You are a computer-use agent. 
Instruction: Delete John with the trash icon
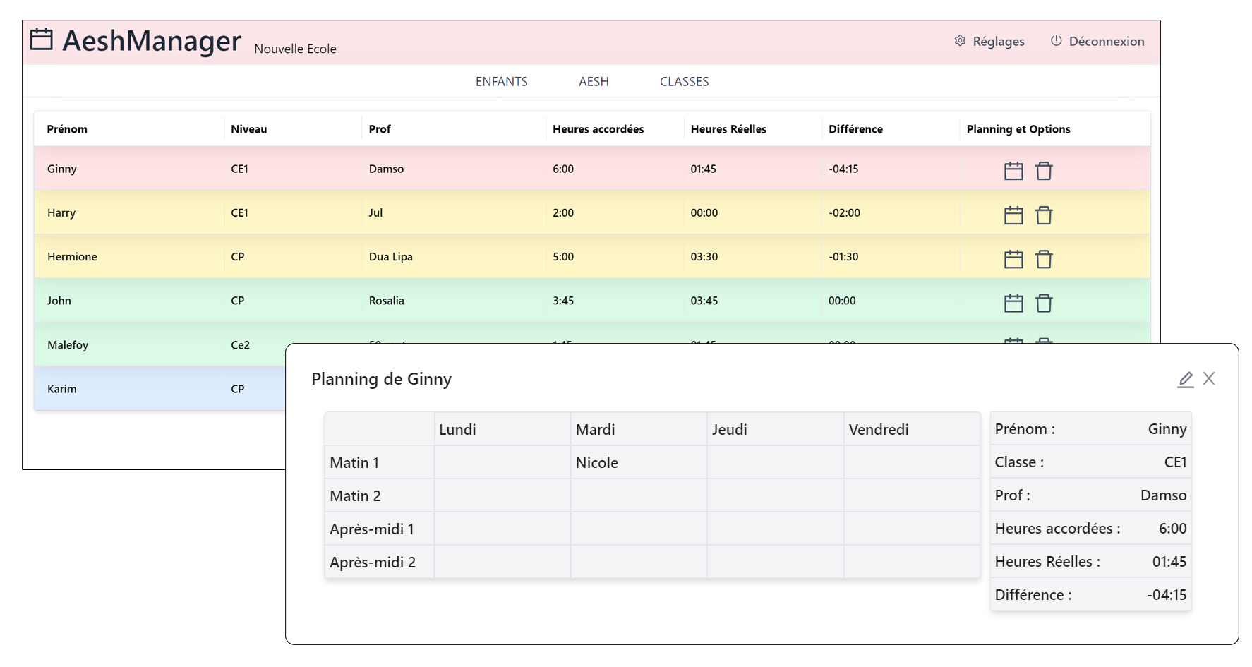click(1043, 303)
